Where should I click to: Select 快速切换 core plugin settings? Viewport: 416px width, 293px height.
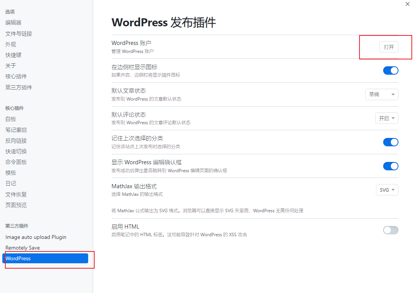[x=16, y=151]
